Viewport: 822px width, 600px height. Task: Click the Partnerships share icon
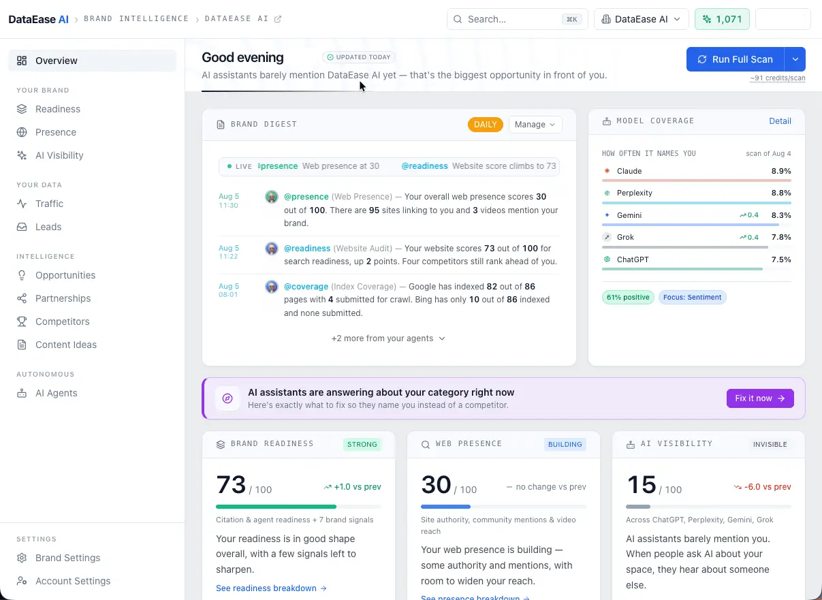click(x=22, y=298)
